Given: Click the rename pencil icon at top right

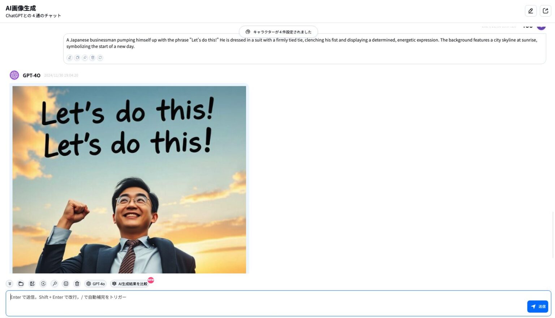Looking at the screenshot, I should click(530, 11).
